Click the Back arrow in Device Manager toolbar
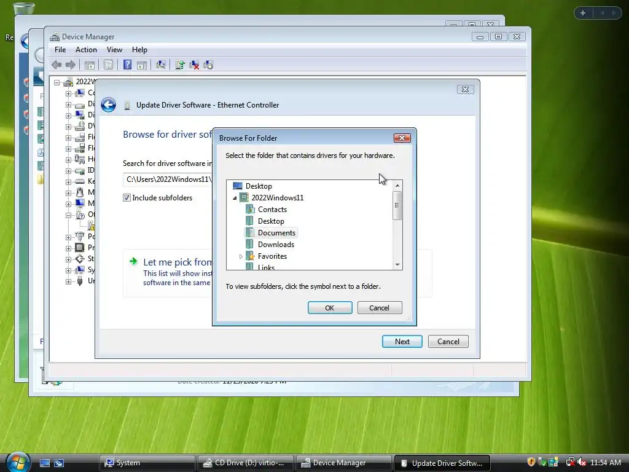The image size is (629, 472). [57, 65]
